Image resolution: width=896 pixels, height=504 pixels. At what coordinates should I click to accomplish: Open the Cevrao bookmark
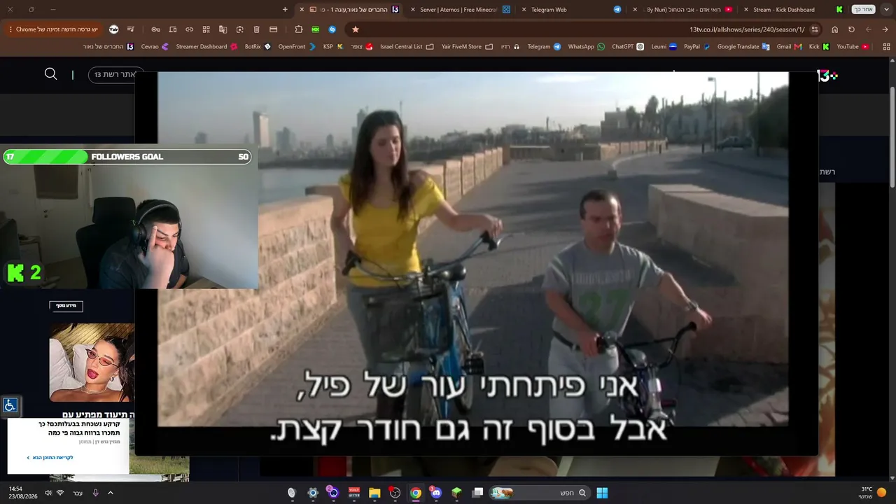[x=155, y=47]
